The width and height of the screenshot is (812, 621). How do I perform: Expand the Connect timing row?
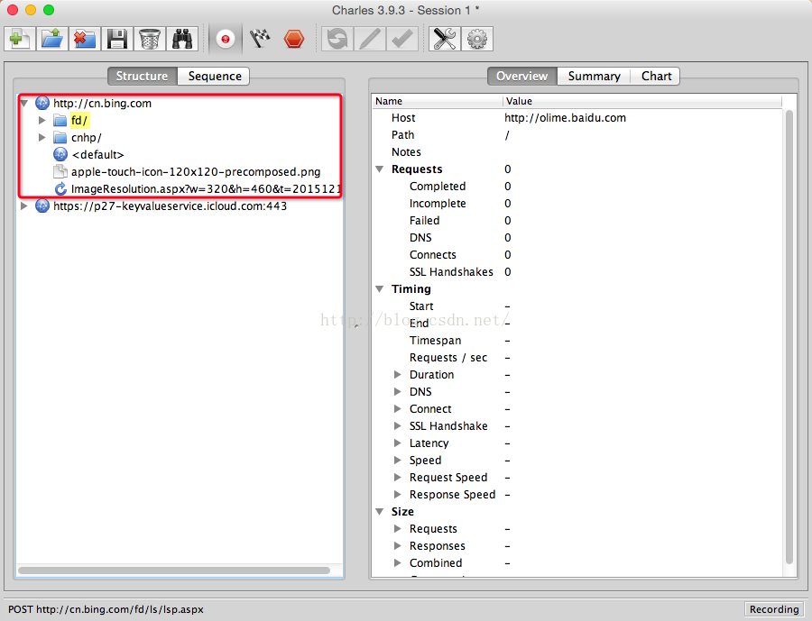coord(397,408)
